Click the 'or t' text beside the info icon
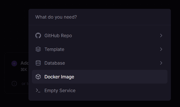The height and width of the screenshot is (107, 180). [x=25, y=84]
